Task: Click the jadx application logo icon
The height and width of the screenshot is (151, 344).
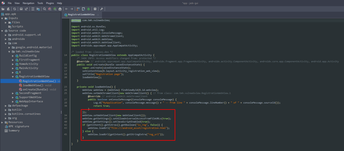Action: 3,3
